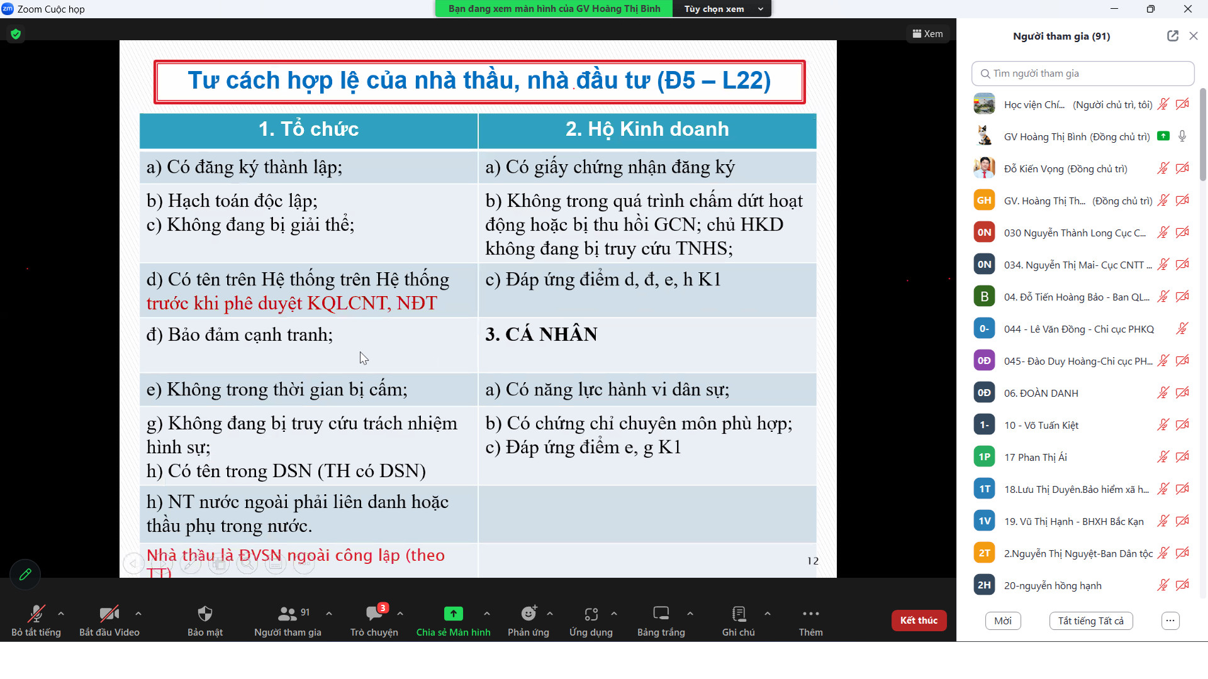
Task: Expand audio options arrow beside mute
Action: 61,614
